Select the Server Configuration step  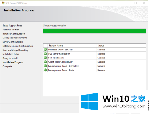(13, 42)
